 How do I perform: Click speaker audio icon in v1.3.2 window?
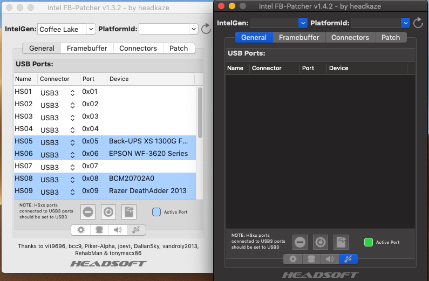coord(118,230)
